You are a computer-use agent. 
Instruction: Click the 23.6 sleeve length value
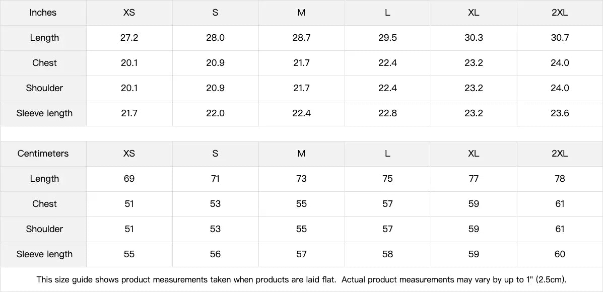coord(560,113)
